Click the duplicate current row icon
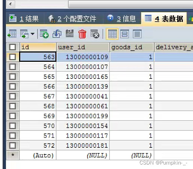Viewport: 193px width, 169px height. [57, 34]
